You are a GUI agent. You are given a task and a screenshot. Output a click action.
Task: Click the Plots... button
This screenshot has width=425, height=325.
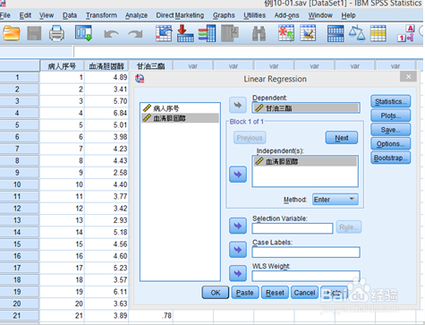coord(391,115)
